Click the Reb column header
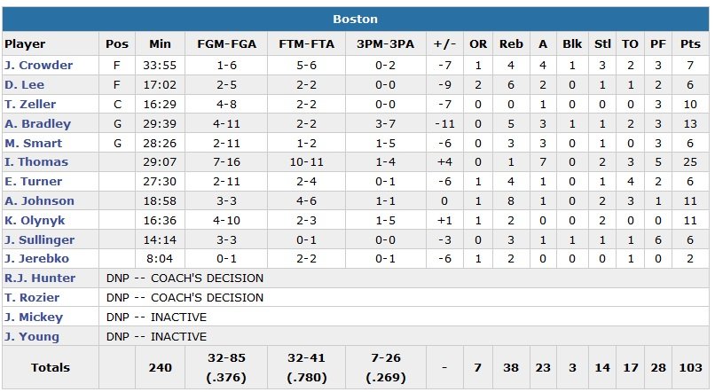 pyautogui.click(x=511, y=43)
